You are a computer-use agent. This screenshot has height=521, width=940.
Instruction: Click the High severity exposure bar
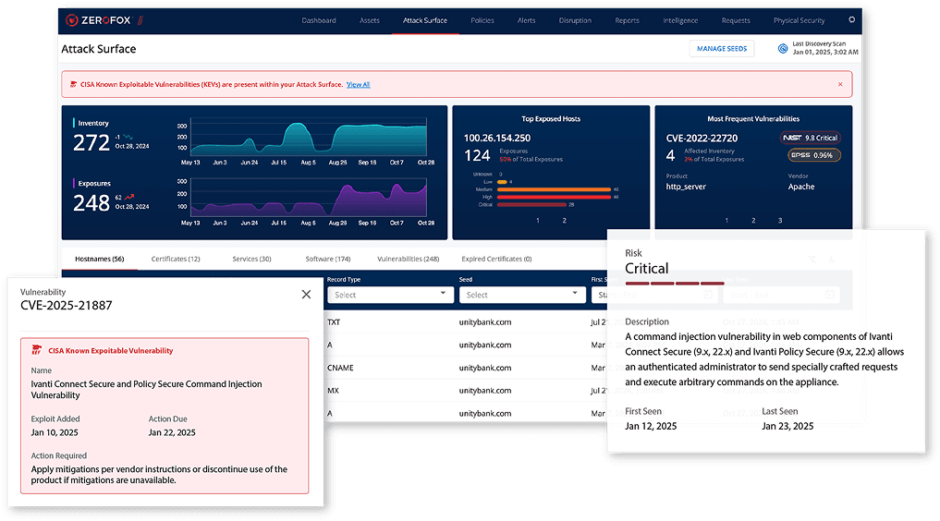(x=554, y=197)
